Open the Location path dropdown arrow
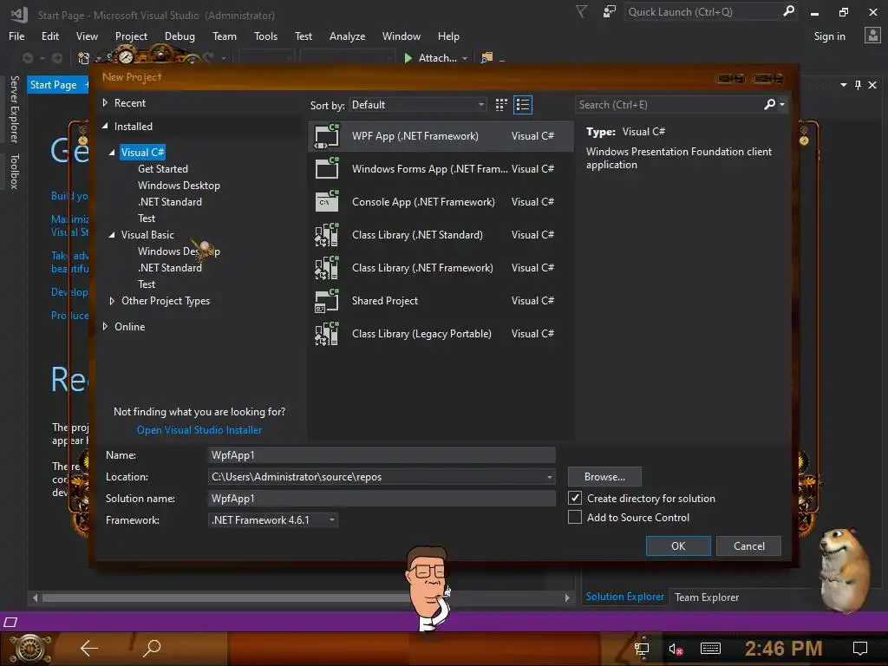The height and width of the screenshot is (666, 888). click(549, 477)
